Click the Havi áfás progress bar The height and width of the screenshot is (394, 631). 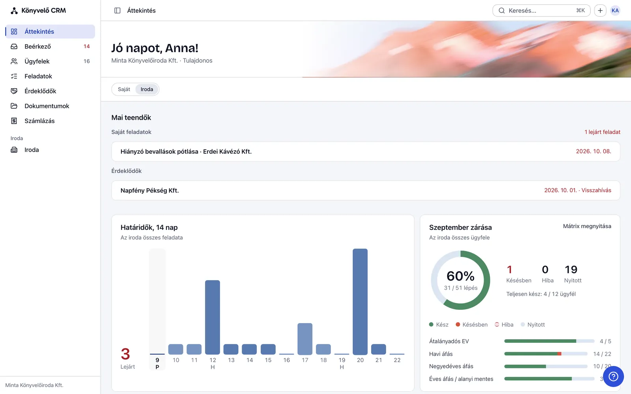click(x=546, y=354)
